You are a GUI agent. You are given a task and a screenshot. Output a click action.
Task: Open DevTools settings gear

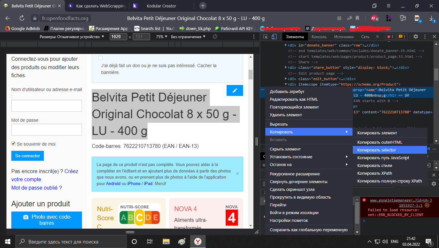coord(416,37)
